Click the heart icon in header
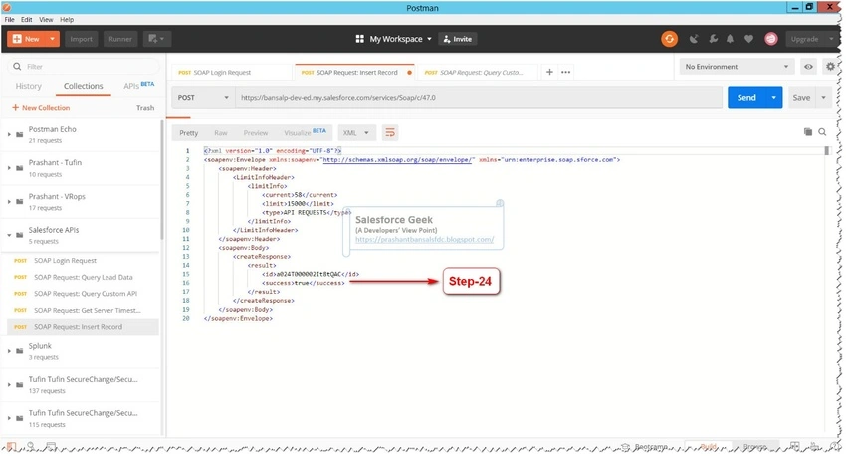 tap(748, 39)
